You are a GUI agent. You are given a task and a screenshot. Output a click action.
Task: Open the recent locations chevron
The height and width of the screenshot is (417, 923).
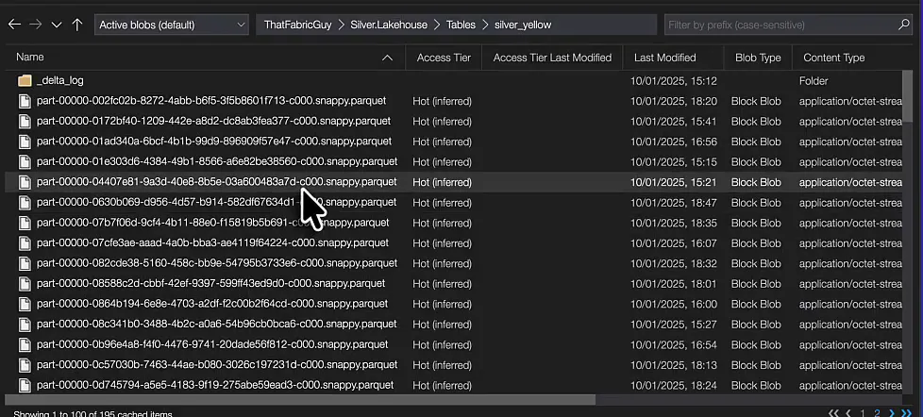[x=57, y=25]
